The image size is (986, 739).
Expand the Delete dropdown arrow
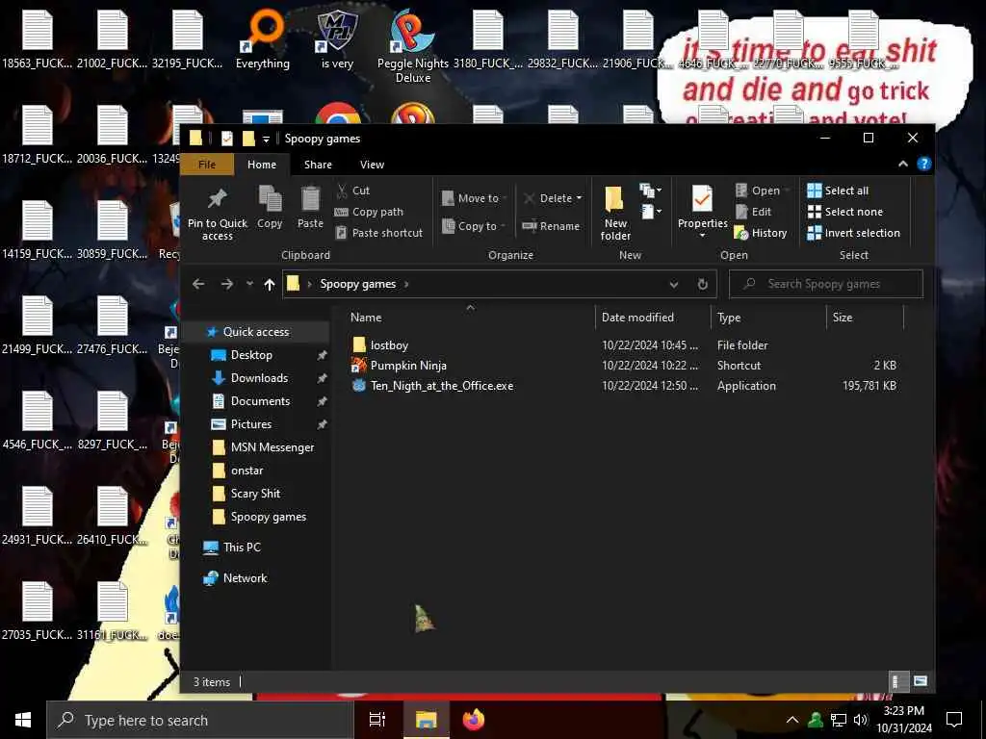point(579,198)
